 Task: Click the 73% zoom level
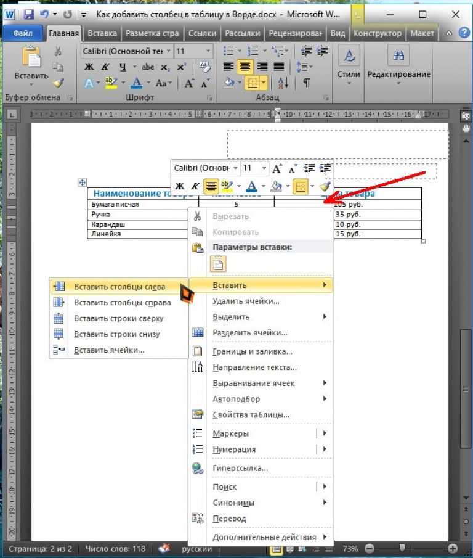(x=350, y=549)
